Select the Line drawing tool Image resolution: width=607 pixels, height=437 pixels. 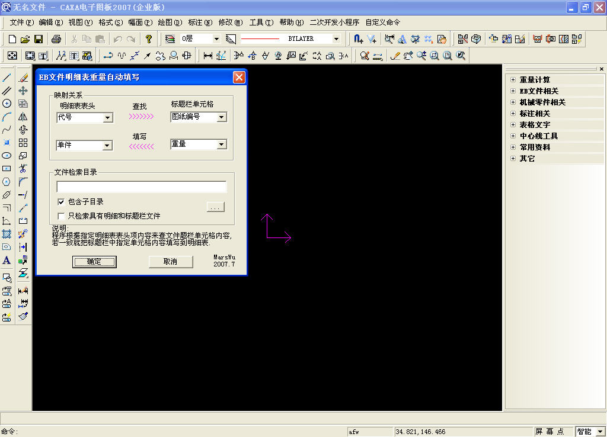[7, 78]
